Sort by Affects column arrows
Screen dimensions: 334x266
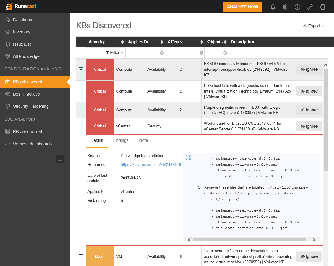point(201,42)
